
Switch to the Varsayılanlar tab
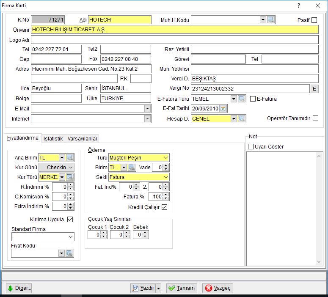click(x=83, y=139)
